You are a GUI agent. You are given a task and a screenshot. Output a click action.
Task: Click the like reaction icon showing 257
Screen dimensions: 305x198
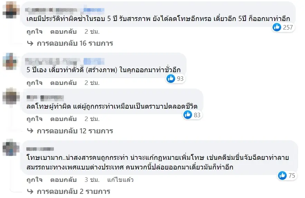pyautogui.click(x=277, y=27)
